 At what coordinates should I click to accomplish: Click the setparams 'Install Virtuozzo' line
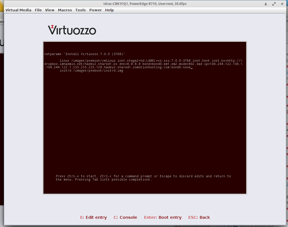[x=85, y=54]
